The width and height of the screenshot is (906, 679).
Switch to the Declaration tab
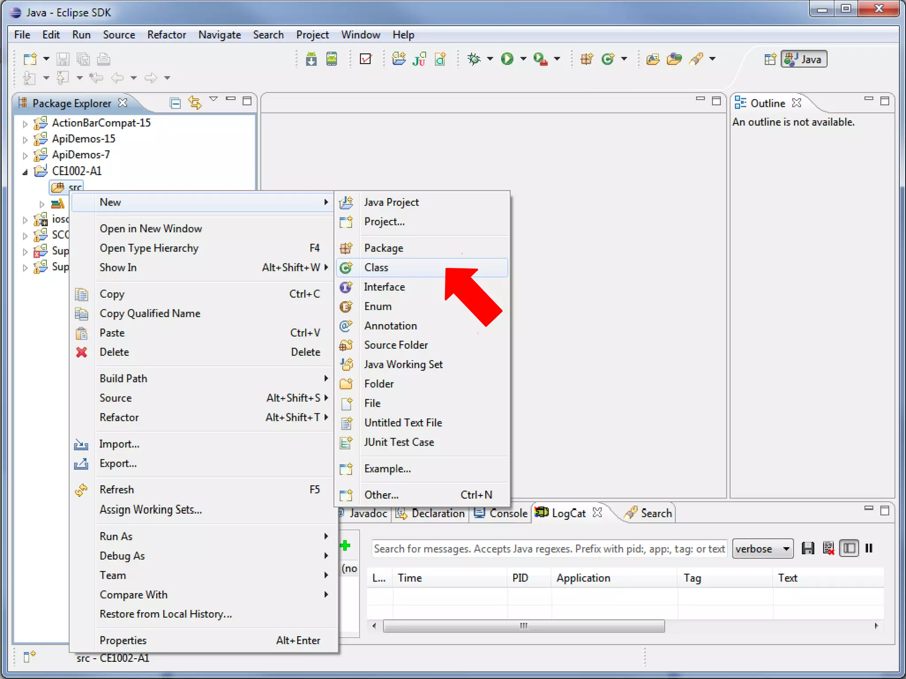(x=430, y=513)
